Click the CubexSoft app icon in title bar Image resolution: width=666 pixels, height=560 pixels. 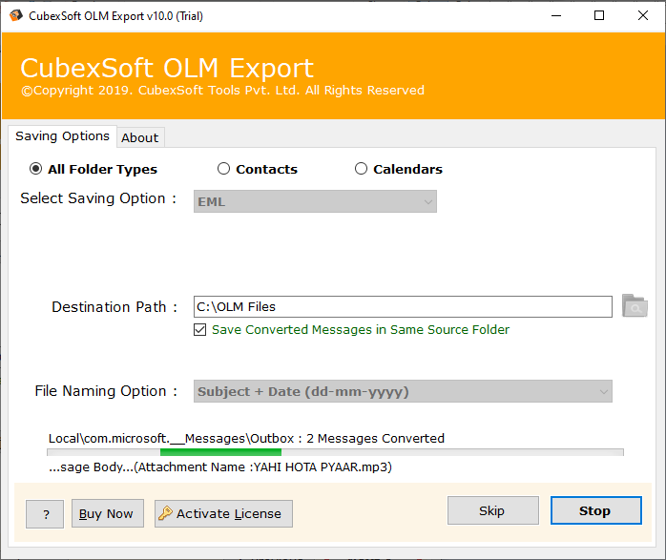pyautogui.click(x=15, y=15)
